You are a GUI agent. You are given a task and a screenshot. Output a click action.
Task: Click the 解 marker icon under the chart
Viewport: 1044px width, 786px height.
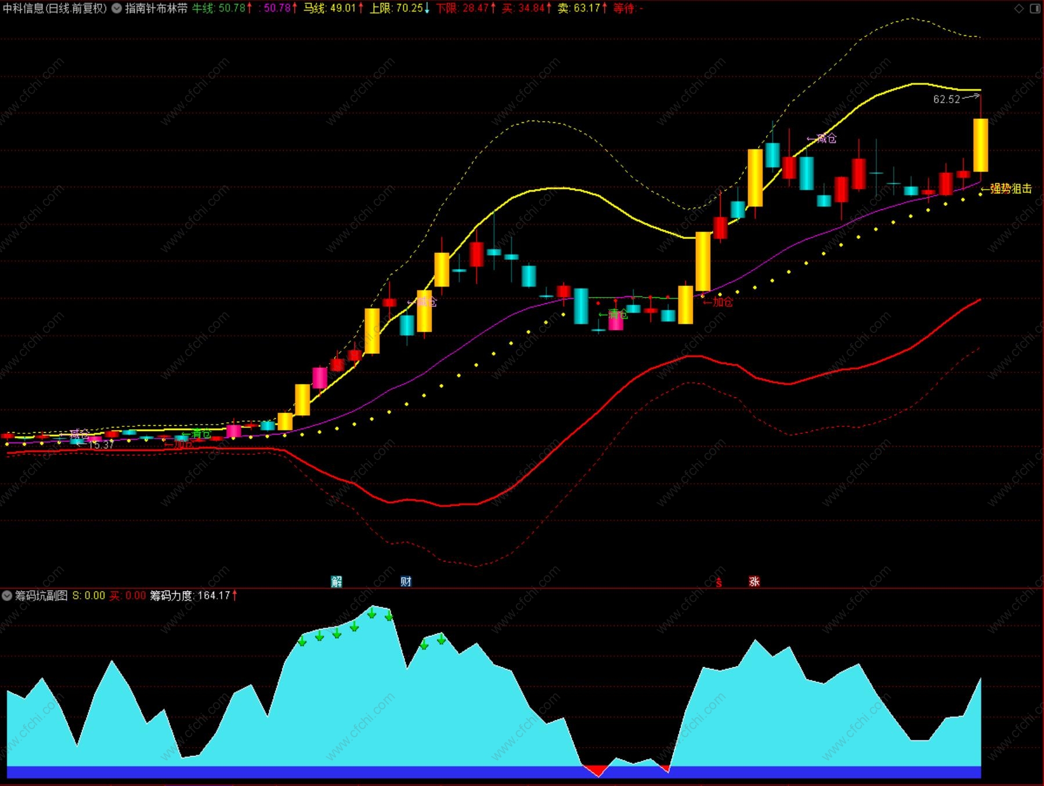pyautogui.click(x=337, y=581)
